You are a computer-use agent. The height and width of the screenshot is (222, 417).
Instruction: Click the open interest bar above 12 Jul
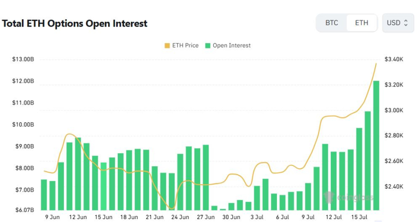click(334, 181)
